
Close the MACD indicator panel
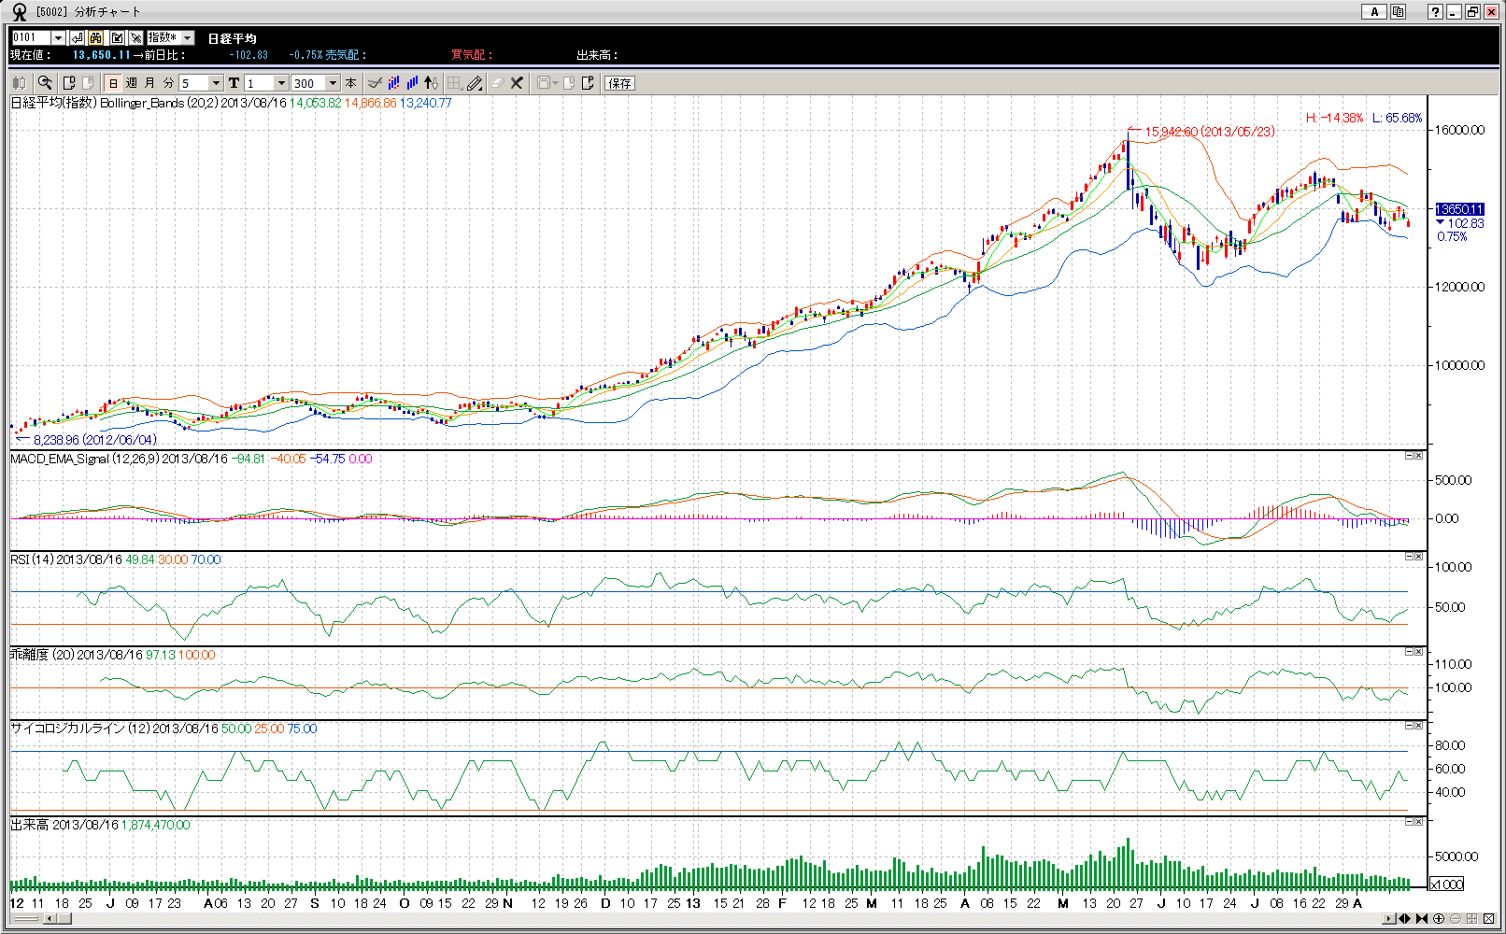1418,456
